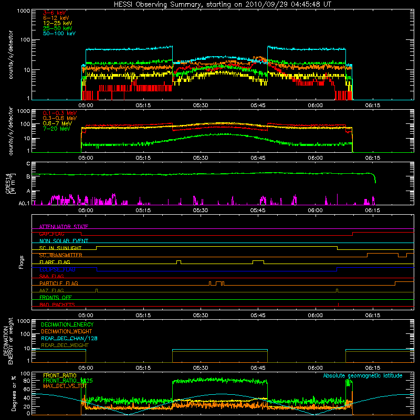Select the SC_TRANSMITTER flag label

point(60,255)
